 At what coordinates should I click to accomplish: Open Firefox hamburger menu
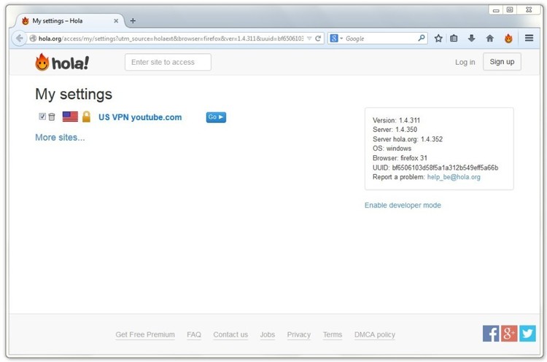point(529,38)
